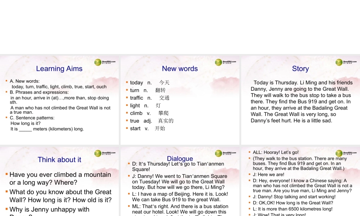Click the line 'How long is it?'

pyautogui.click(x=26, y=123)
